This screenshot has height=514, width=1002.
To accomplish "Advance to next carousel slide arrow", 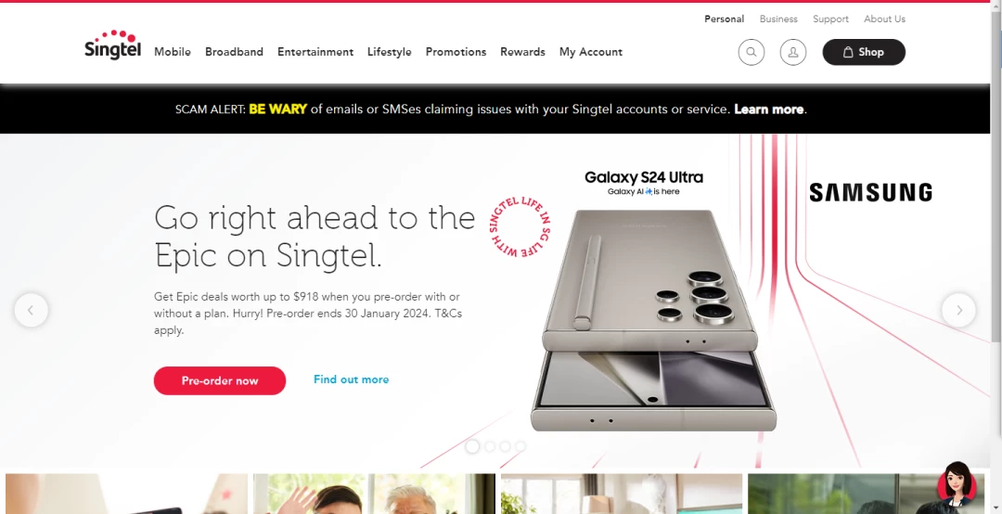I will click(958, 310).
